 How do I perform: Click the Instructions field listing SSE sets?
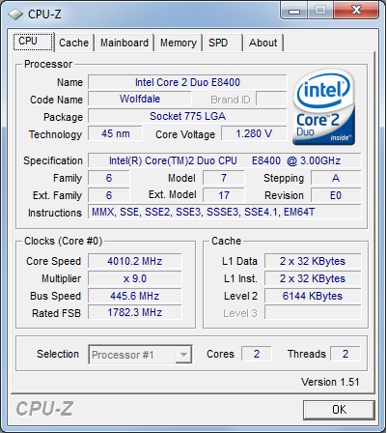225,212
